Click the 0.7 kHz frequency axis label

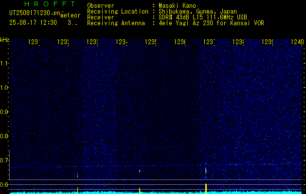point(4,161)
